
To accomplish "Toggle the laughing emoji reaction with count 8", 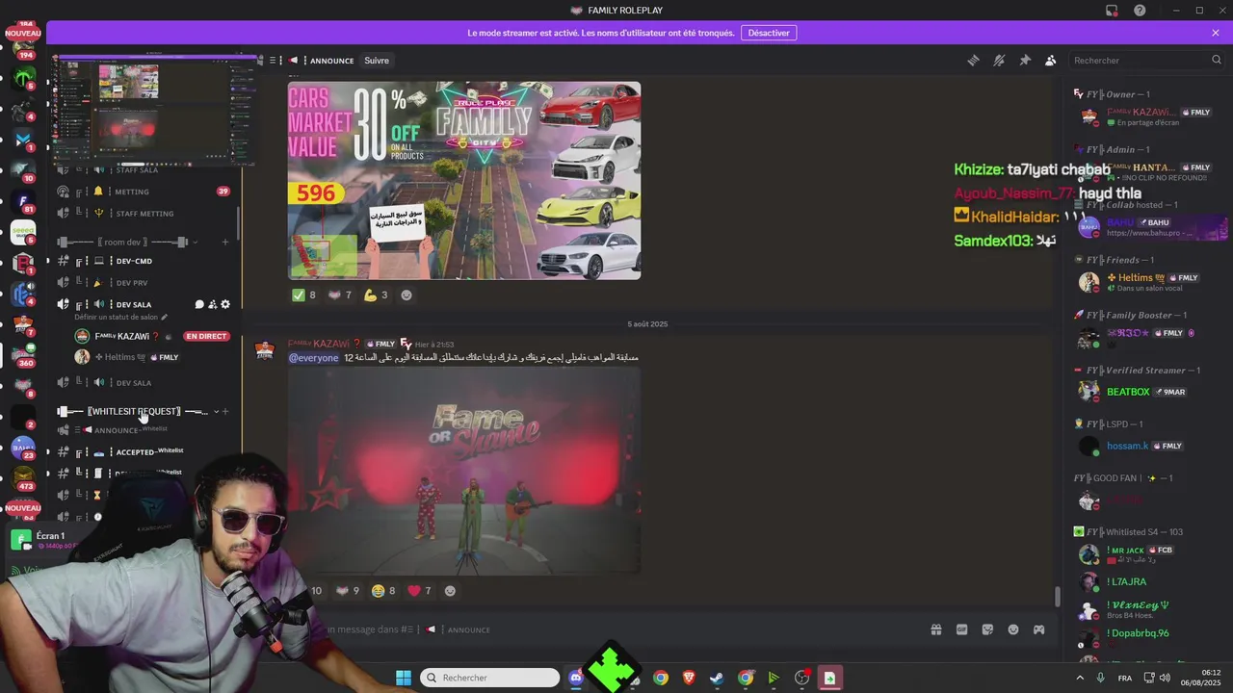I will [x=383, y=591].
